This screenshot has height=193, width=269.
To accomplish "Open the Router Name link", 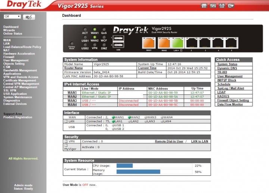I will pyautogui.click(x=74, y=68).
